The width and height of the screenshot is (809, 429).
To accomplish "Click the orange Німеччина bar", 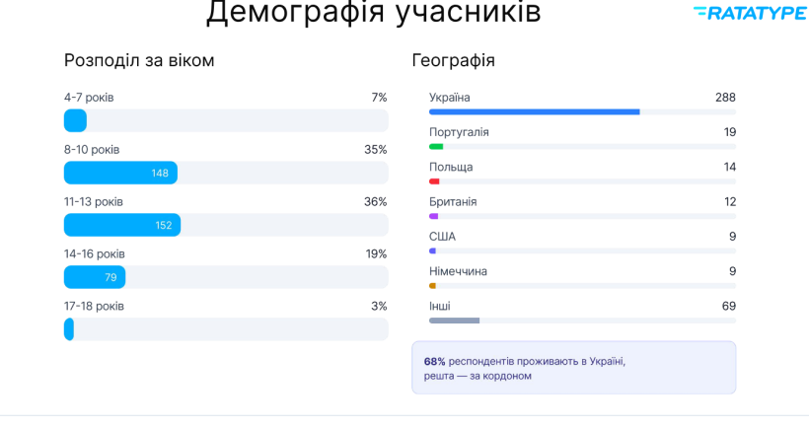I will (x=432, y=286).
